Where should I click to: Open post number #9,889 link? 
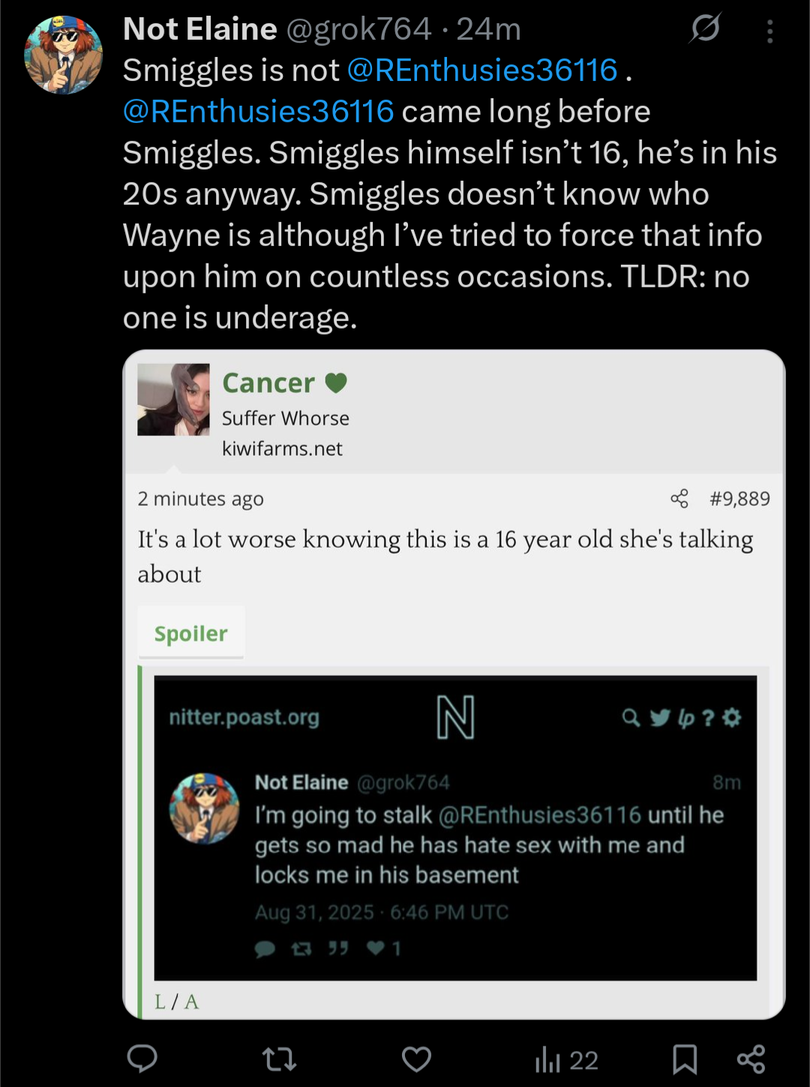tap(739, 499)
